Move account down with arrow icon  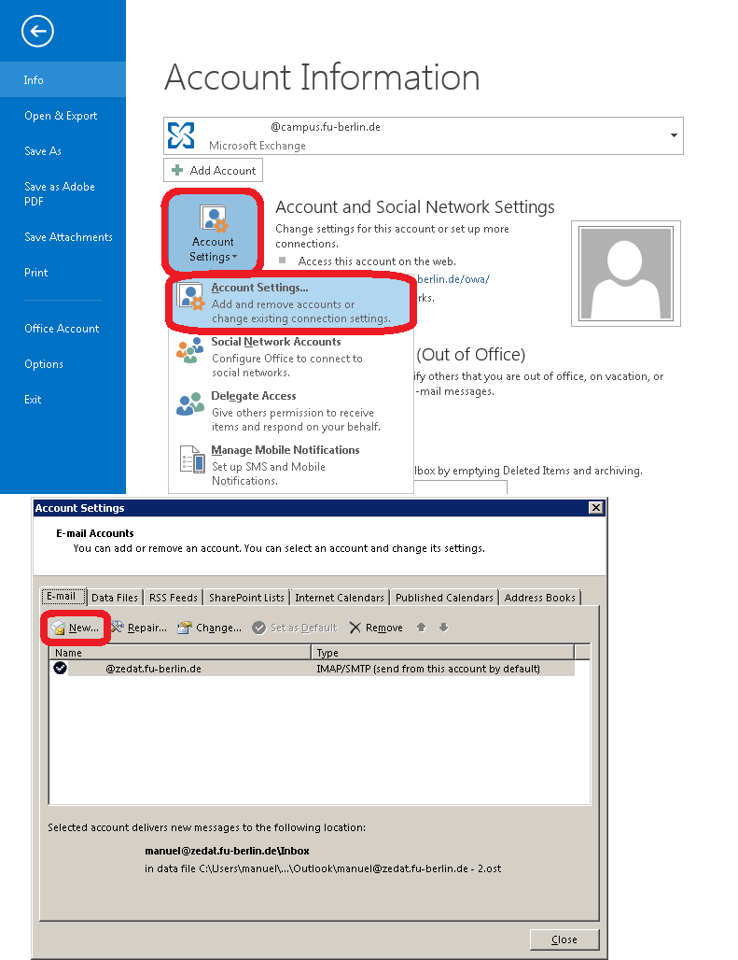coord(444,628)
